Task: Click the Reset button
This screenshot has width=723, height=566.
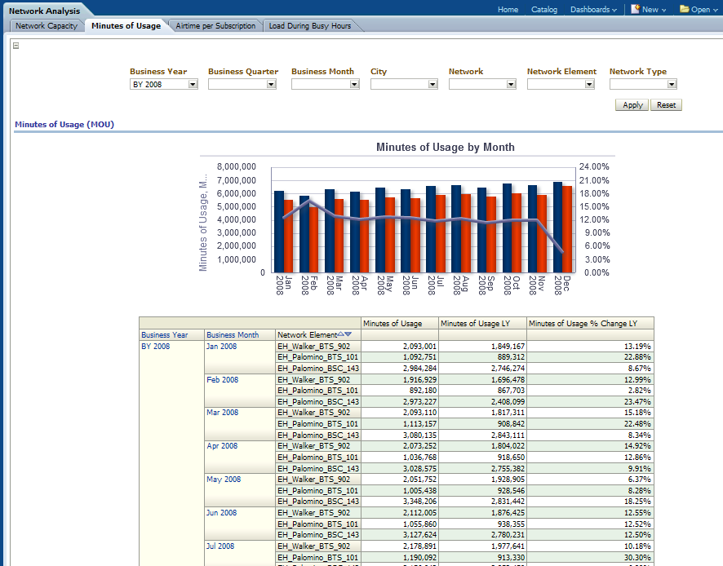Action: (x=666, y=105)
